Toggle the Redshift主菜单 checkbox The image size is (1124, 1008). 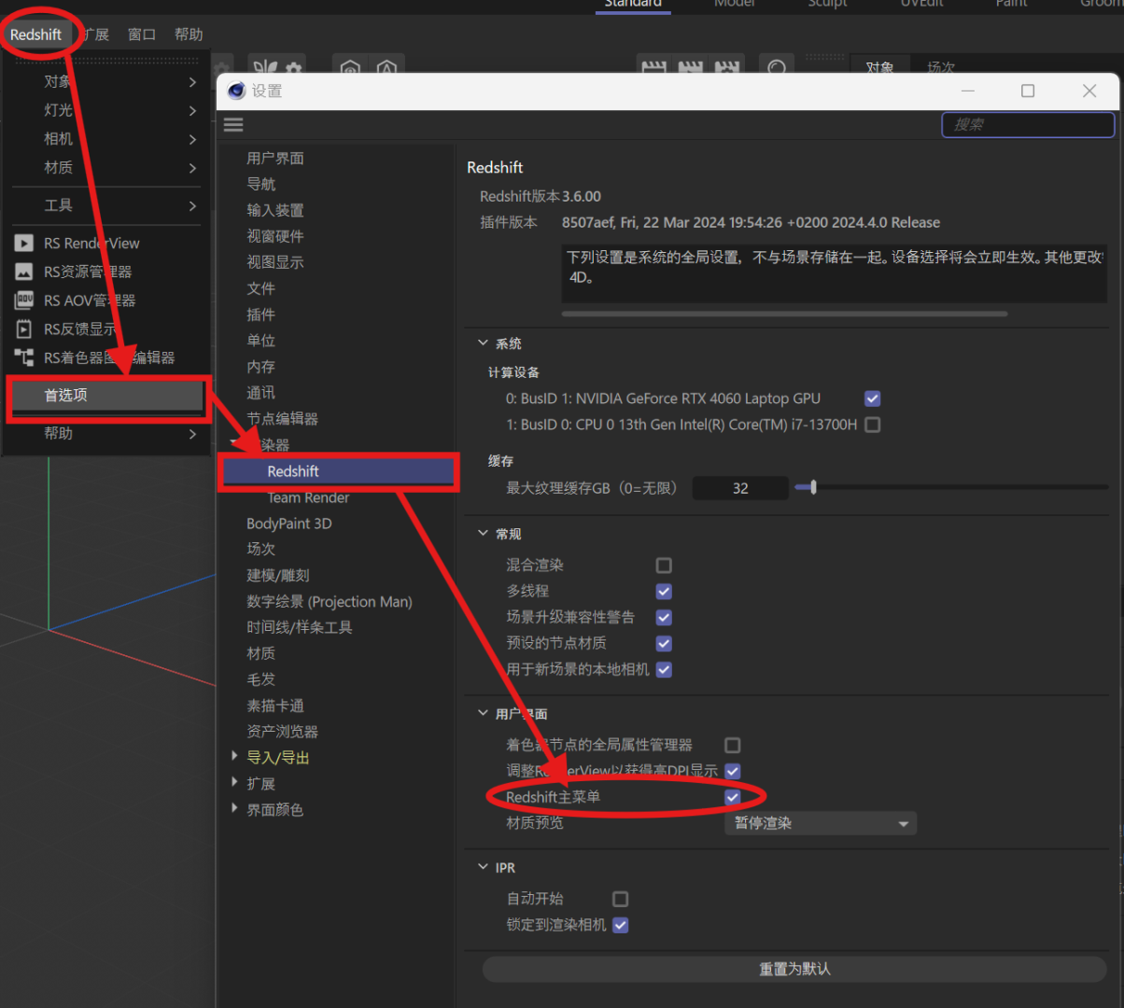coord(733,798)
